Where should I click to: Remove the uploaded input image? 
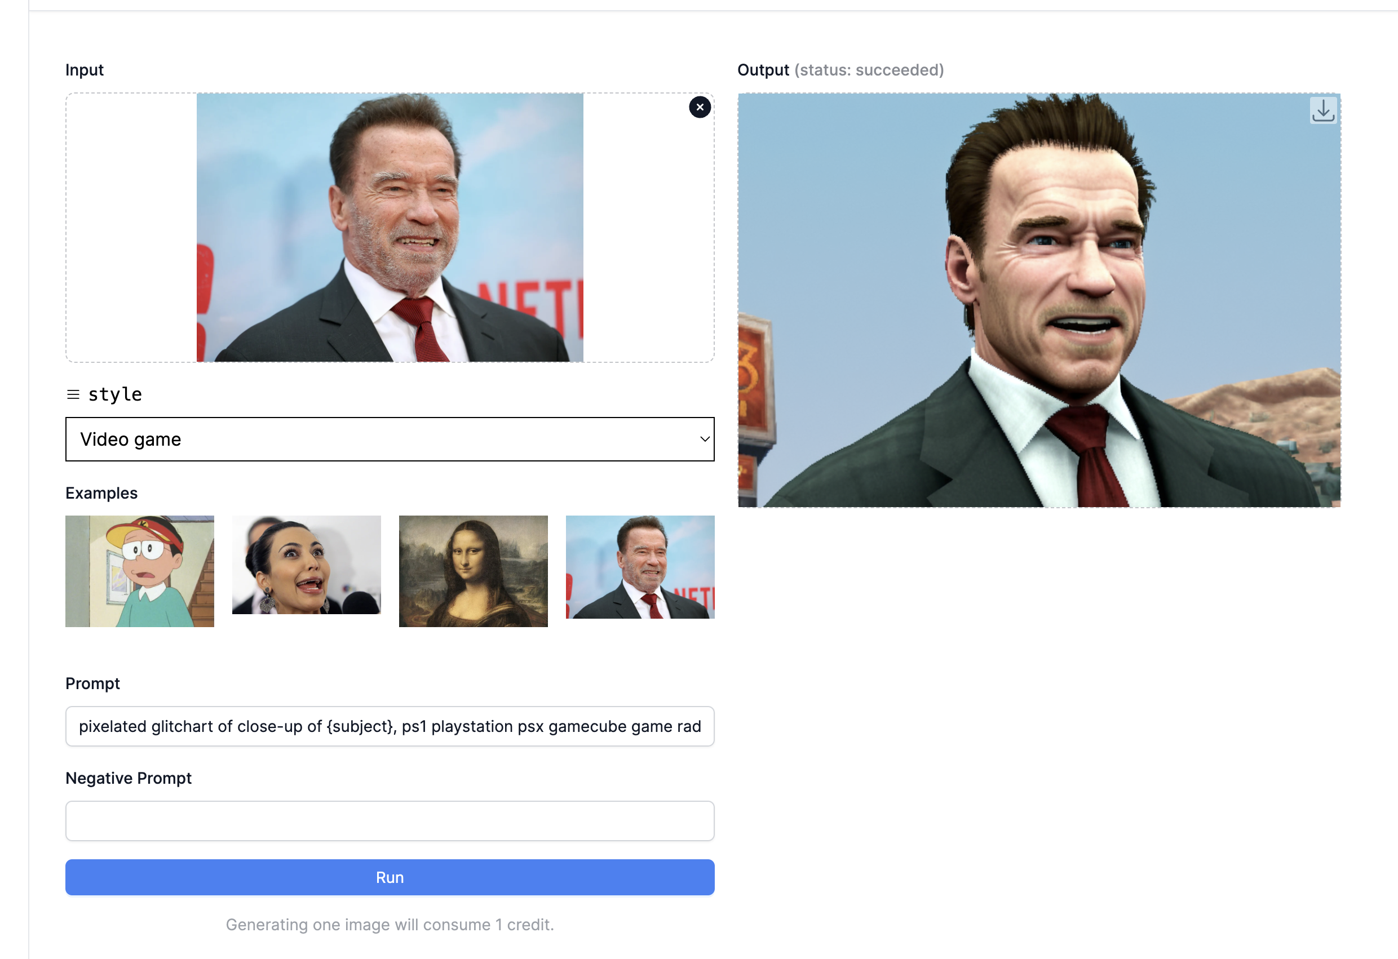[x=700, y=107]
